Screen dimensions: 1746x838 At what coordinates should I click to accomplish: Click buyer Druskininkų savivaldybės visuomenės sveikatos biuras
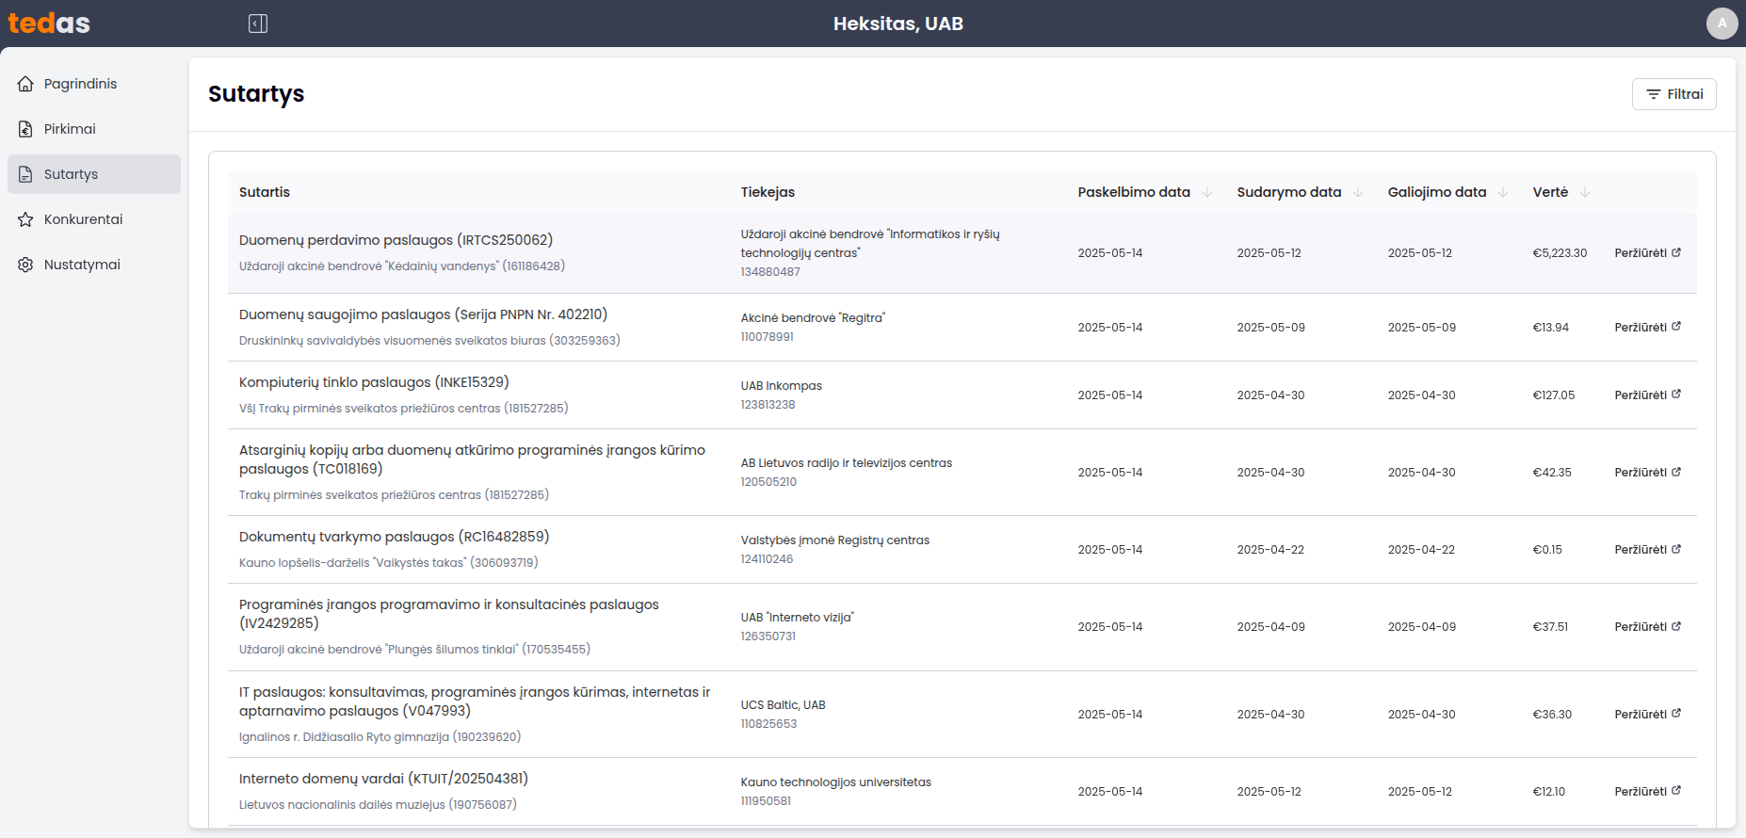tap(429, 341)
